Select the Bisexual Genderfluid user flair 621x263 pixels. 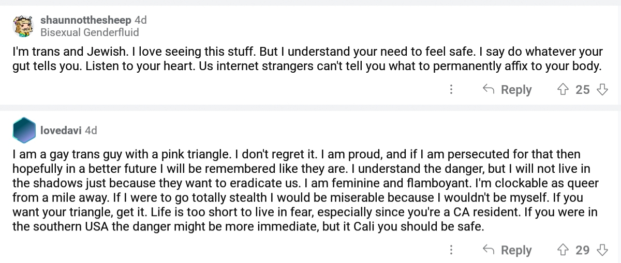[90, 32]
